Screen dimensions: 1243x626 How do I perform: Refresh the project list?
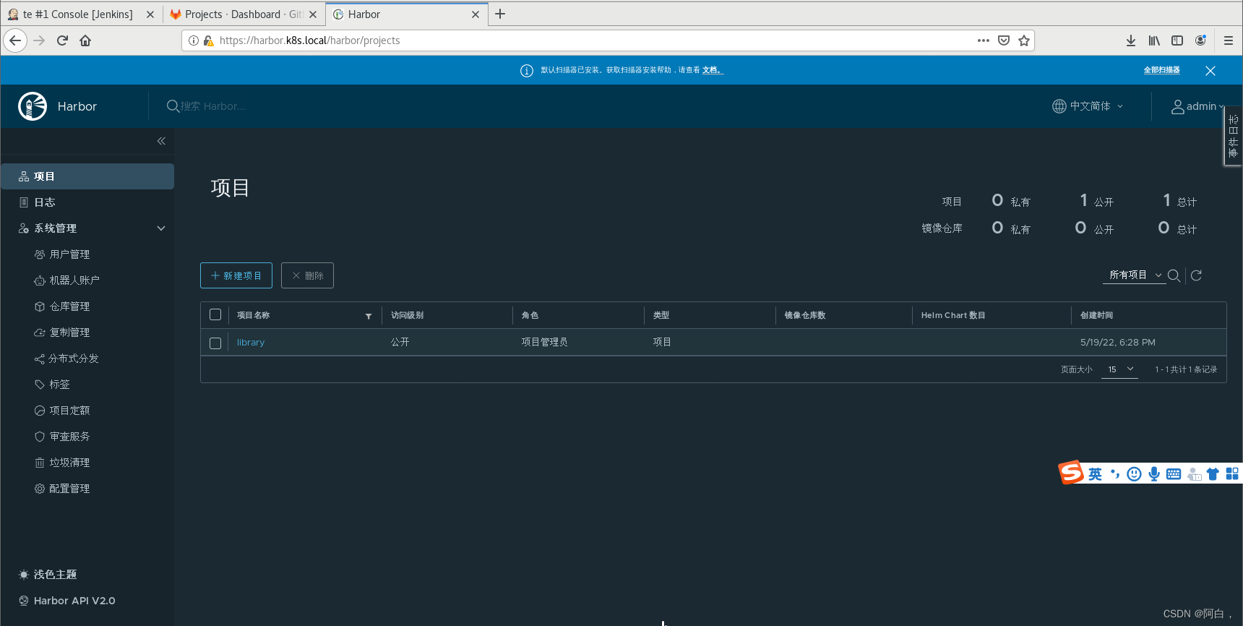(1196, 275)
